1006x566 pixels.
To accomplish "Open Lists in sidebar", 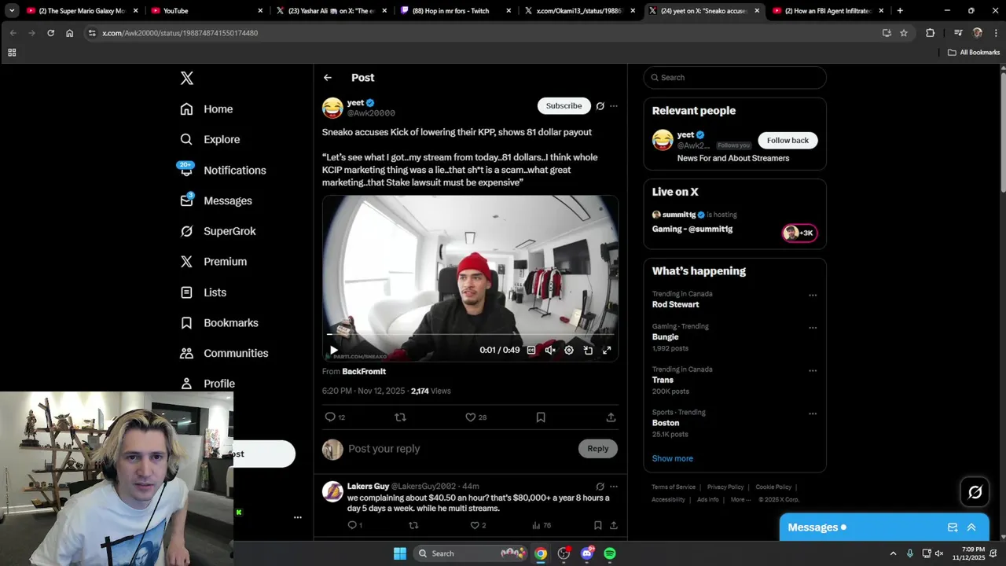I will tap(204, 292).
